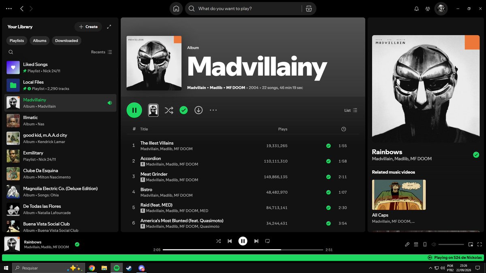Screen dimensions: 486x273
Task: Open Friend Activity icon
Action: (x=428, y=8)
